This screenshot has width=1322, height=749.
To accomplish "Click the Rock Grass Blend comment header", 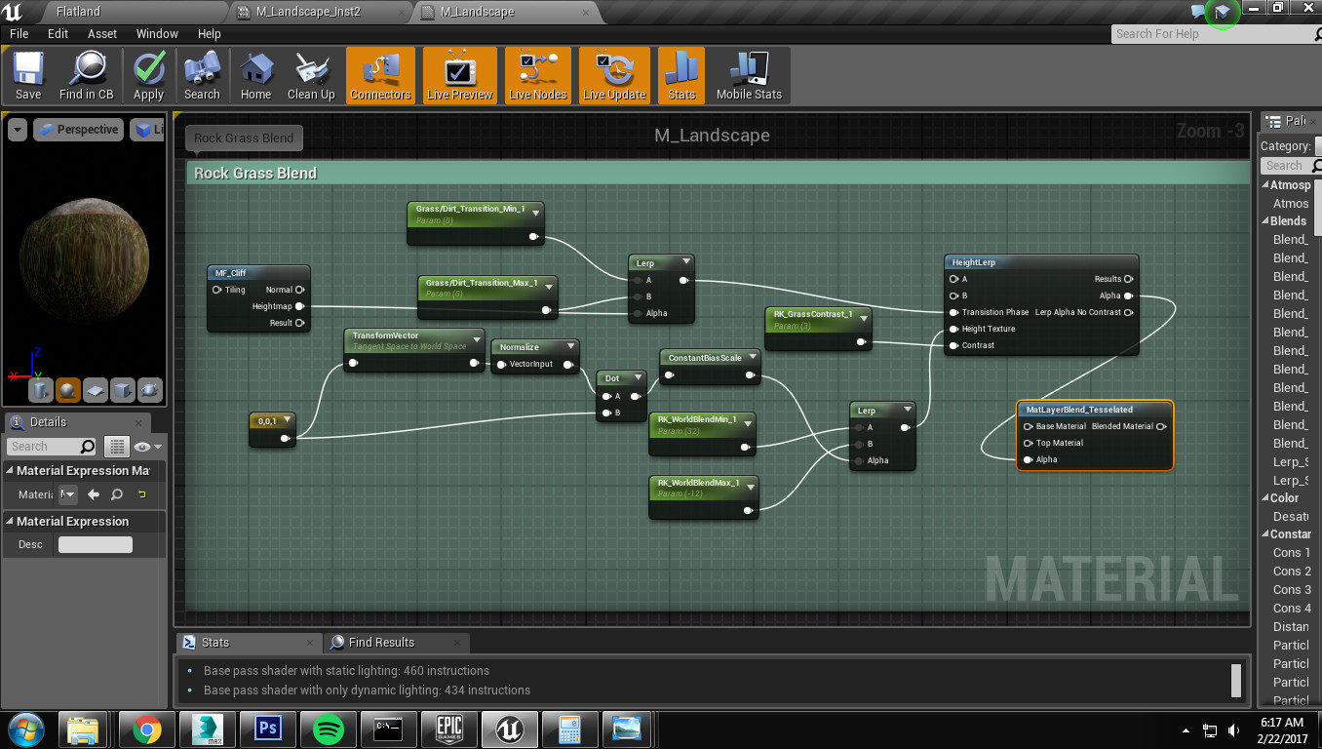I will coord(718,174).
